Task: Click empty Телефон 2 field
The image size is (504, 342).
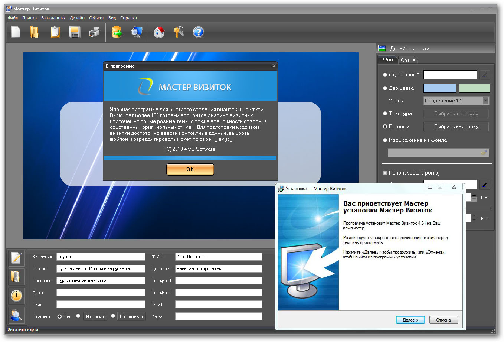Action: pos(219,293)
